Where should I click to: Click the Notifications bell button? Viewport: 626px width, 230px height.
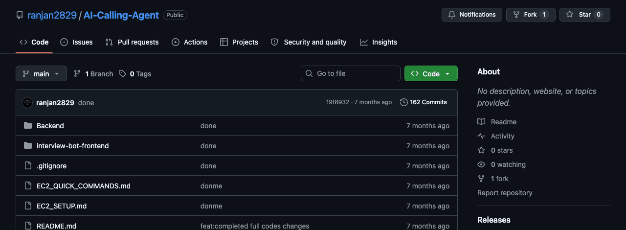tap(472, 15)
